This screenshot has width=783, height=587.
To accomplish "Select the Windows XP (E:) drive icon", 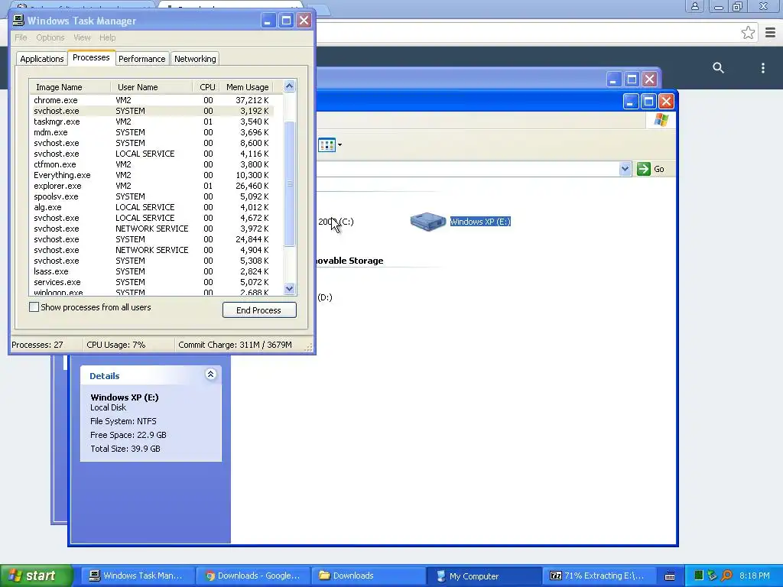I will pos(428,221).
